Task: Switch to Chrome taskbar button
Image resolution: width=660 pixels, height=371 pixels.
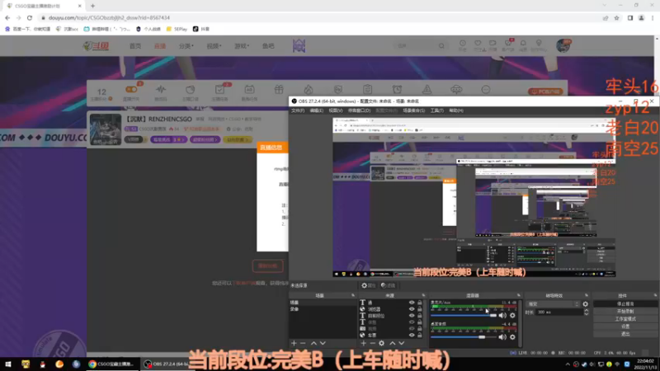Action: pyautogui.click(x=112, y=364)
